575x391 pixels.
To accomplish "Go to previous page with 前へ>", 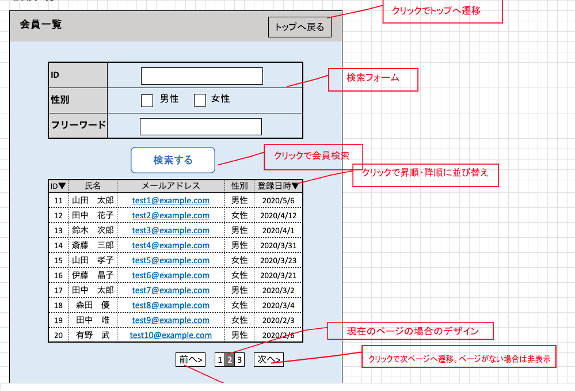I will pos(191,360).
